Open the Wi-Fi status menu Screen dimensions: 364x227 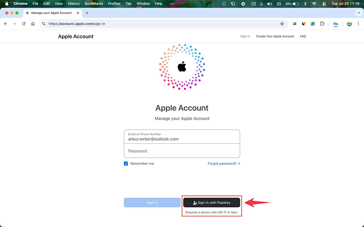click(314, 4)
